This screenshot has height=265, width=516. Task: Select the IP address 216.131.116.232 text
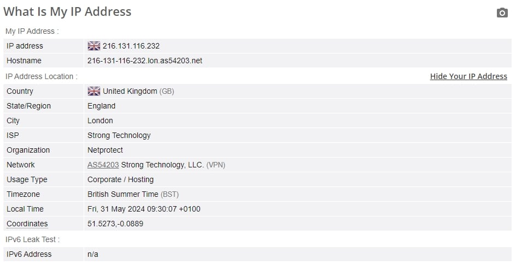(131, 46)
